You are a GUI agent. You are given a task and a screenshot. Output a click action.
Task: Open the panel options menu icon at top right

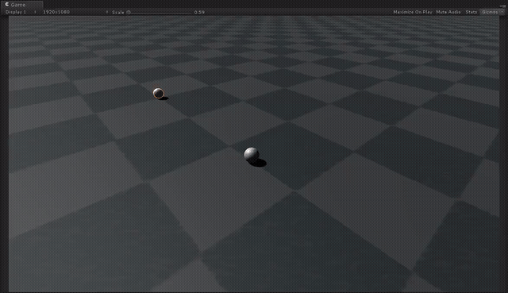click(x=503, y=6)
